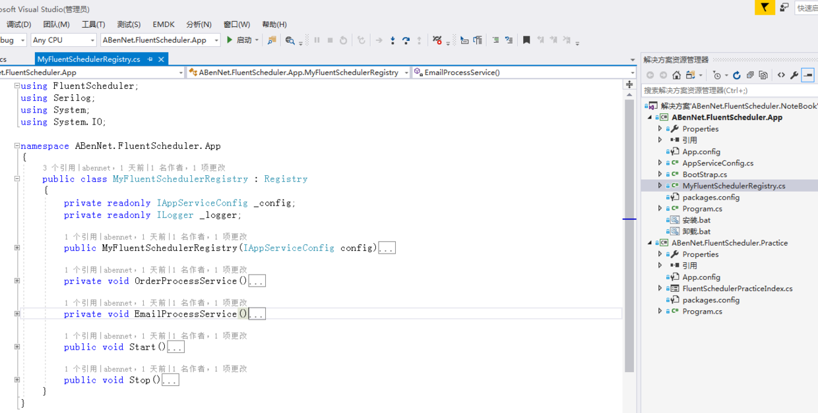Expand AppServiceConfig.cs node in Solution Explorer
This screenshot has width=818, height=413.
[x=660, y=163]
